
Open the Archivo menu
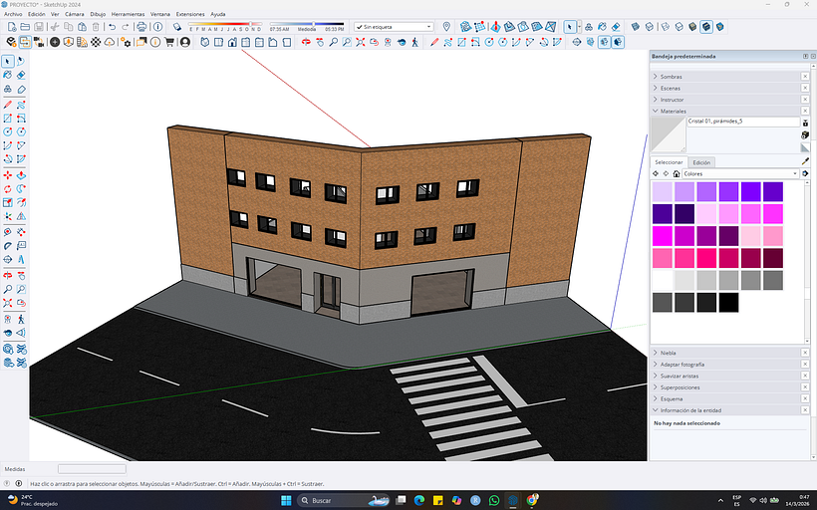13,14
